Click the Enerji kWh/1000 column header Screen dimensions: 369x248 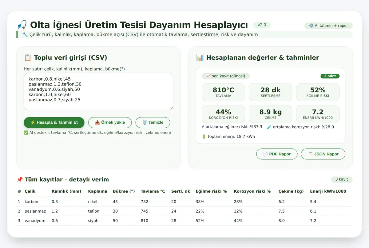tap(328, 191)
